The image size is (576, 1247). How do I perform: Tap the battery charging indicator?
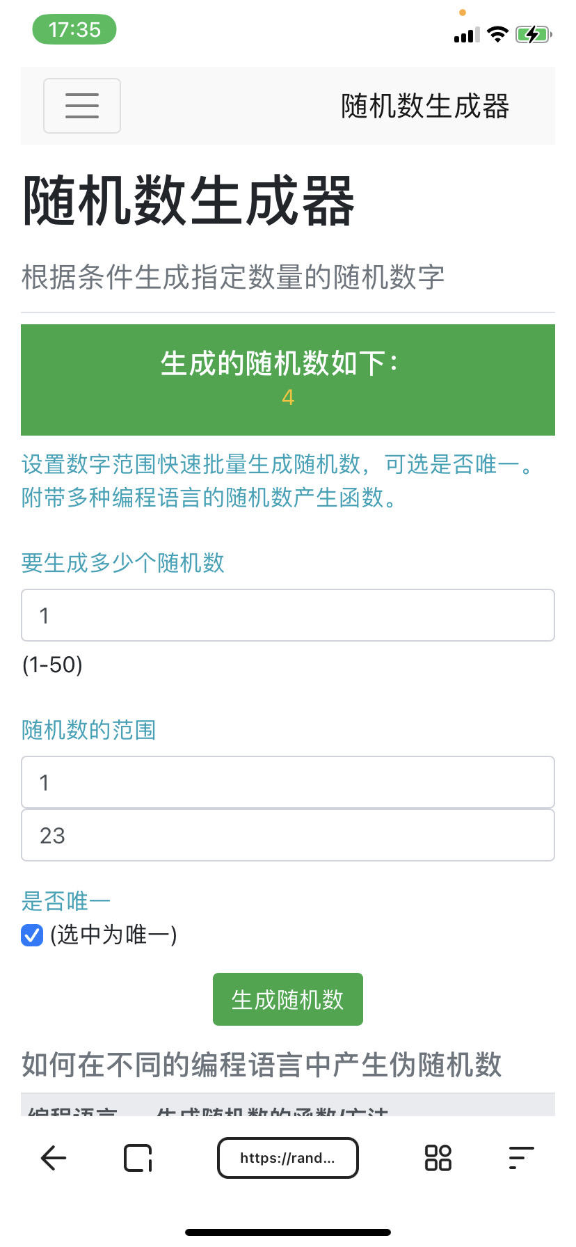click(534, 34)
